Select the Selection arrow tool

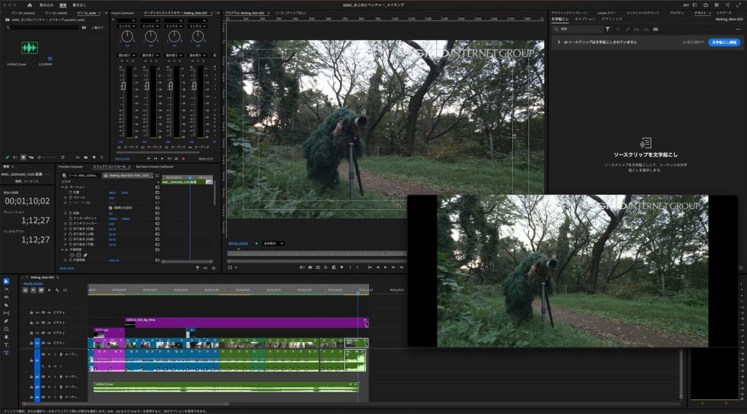point(6,281)
